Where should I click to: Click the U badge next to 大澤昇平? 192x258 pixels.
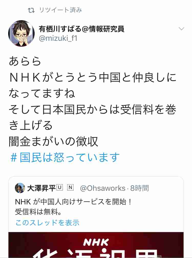pyautogui.click(x=60, y=187)
